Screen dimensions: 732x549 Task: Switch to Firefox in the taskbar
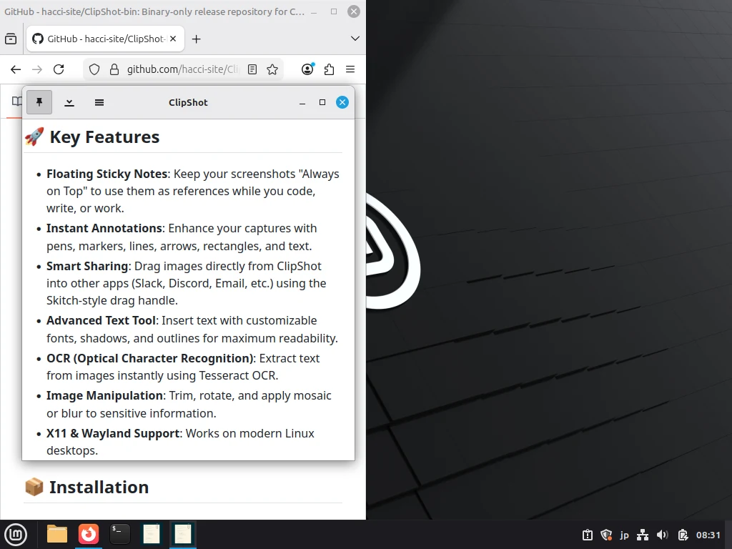(88, 534)
